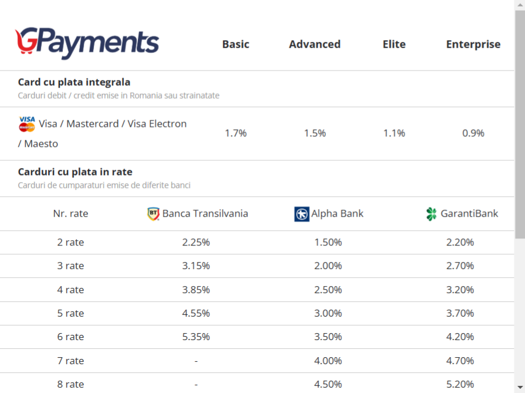Select the Enterprise plan heading

[473, 44]
